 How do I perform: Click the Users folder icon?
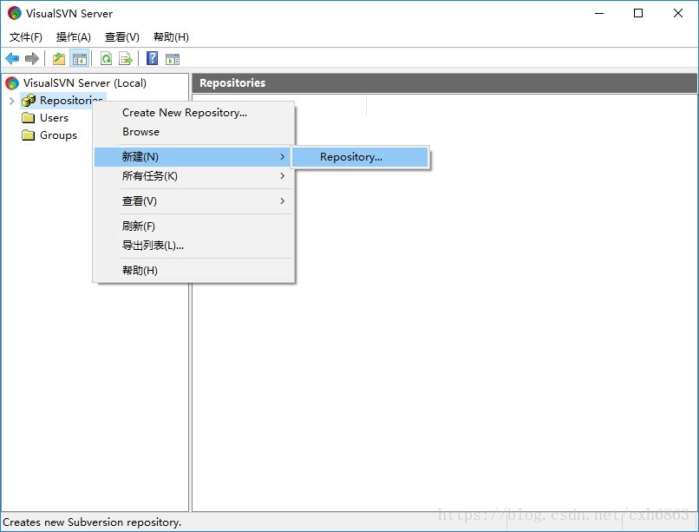pyautogui.click(x=28, y=118)
